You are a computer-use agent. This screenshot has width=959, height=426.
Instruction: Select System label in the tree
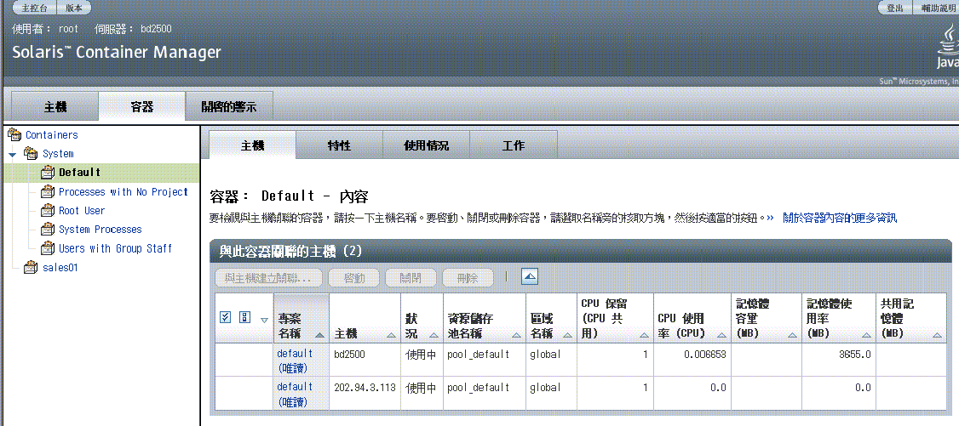click(x=58, y=154)
